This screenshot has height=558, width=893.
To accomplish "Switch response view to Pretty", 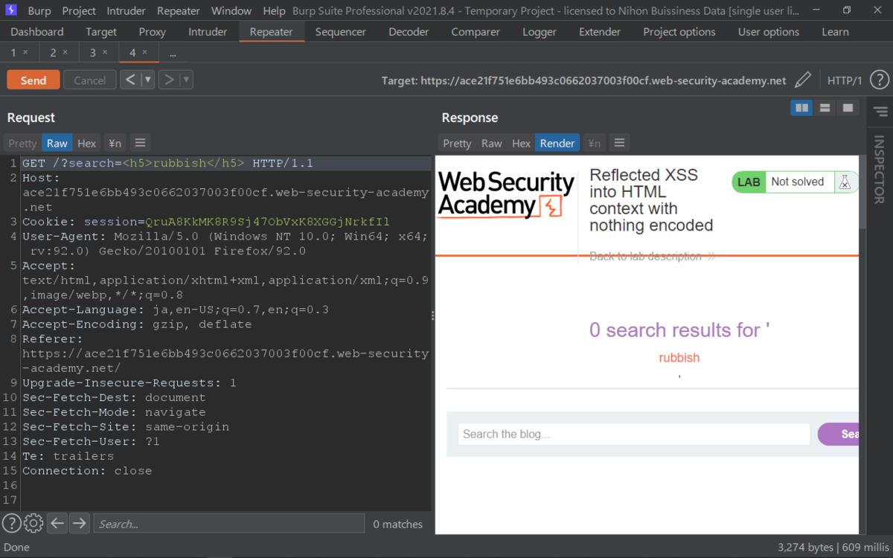I will click(x=457, y=144).
